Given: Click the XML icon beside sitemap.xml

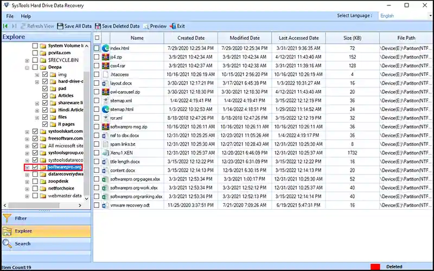Looking at the screenshot, I should (x=105, y=100).
